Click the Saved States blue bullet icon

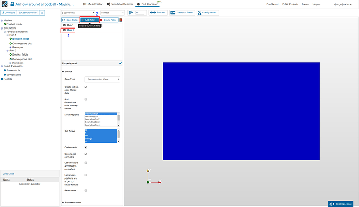[5, 75]
